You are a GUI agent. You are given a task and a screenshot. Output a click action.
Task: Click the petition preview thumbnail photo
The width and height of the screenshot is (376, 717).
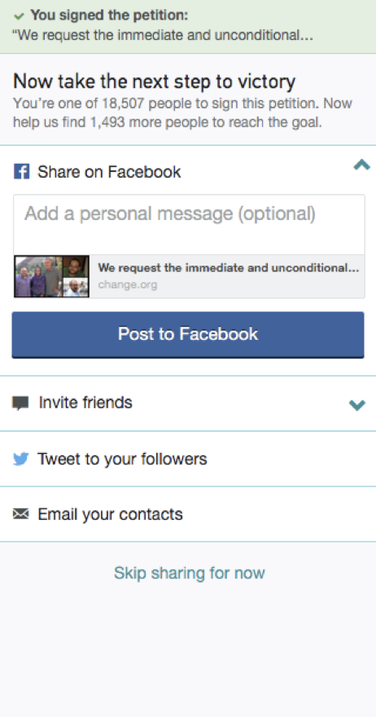click(51, 277)
